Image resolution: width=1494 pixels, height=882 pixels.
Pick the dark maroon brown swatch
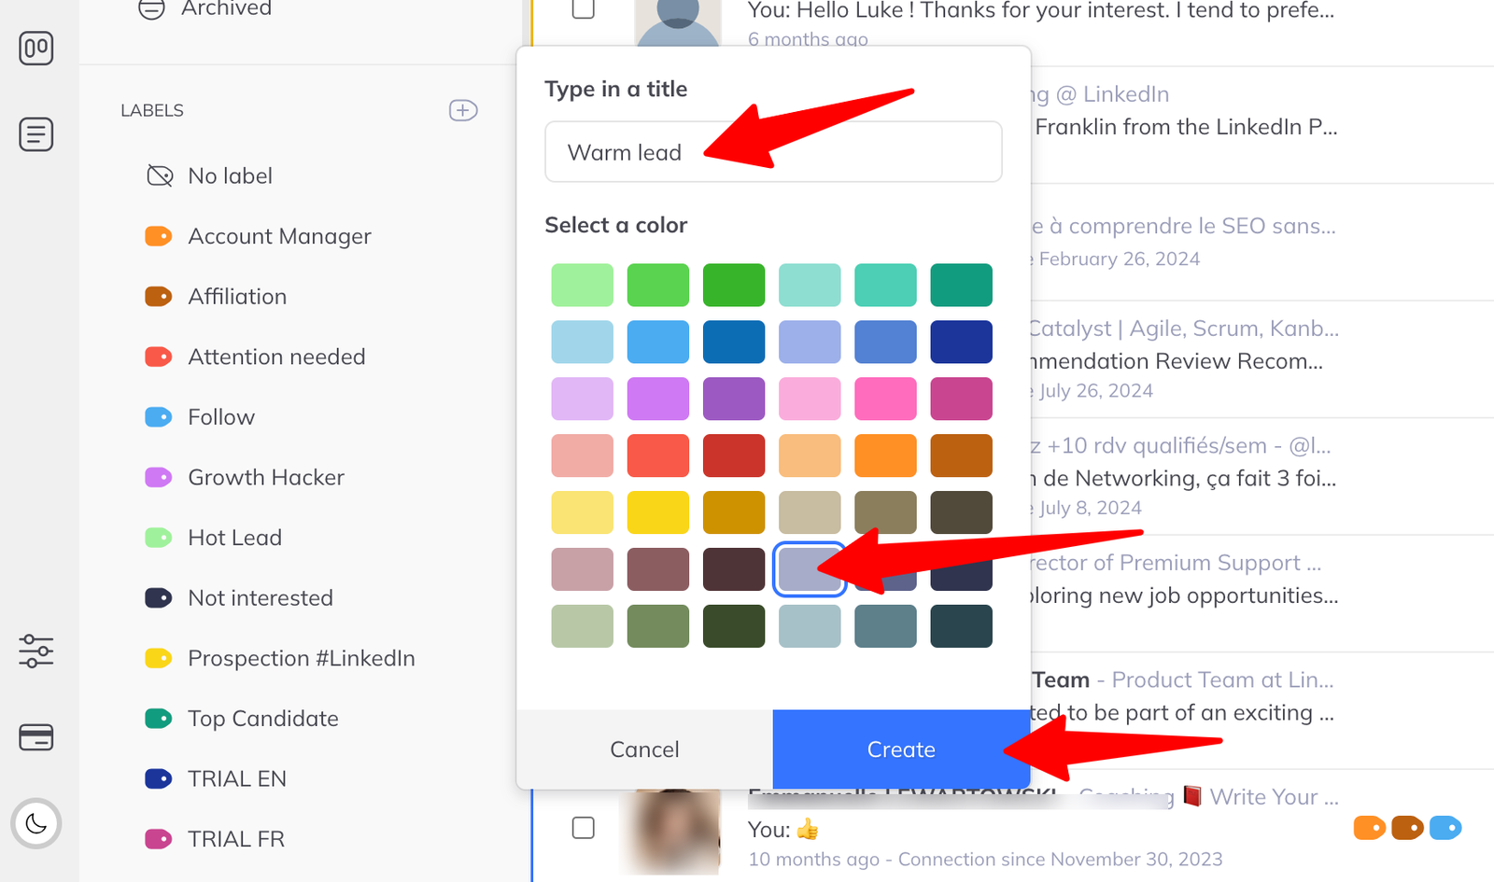click(734, 569)
